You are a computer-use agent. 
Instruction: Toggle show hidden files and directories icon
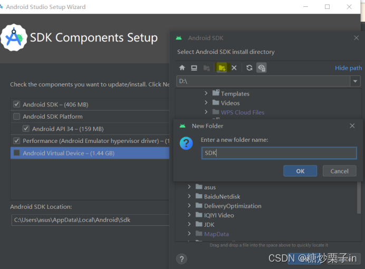tap(262, 68)
